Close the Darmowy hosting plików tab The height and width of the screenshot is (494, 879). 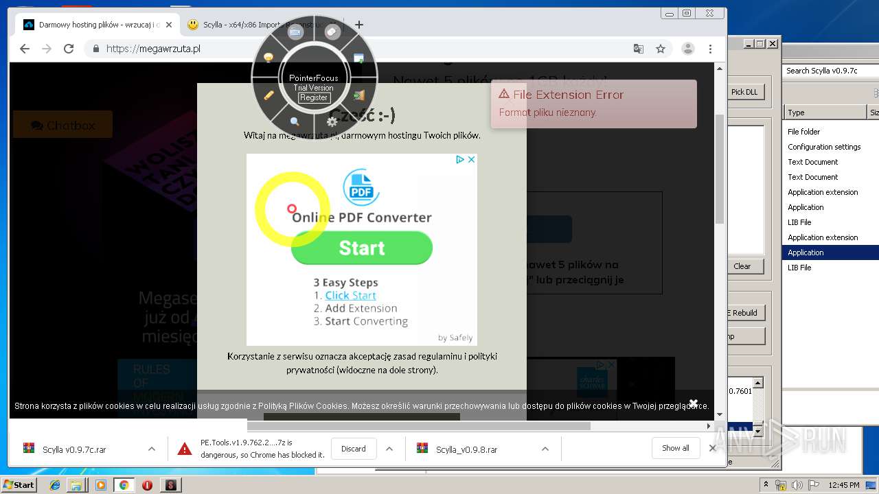click(169, 25)
